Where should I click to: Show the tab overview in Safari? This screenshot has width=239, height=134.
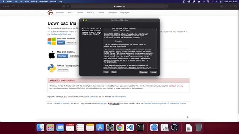coord(236,6)
